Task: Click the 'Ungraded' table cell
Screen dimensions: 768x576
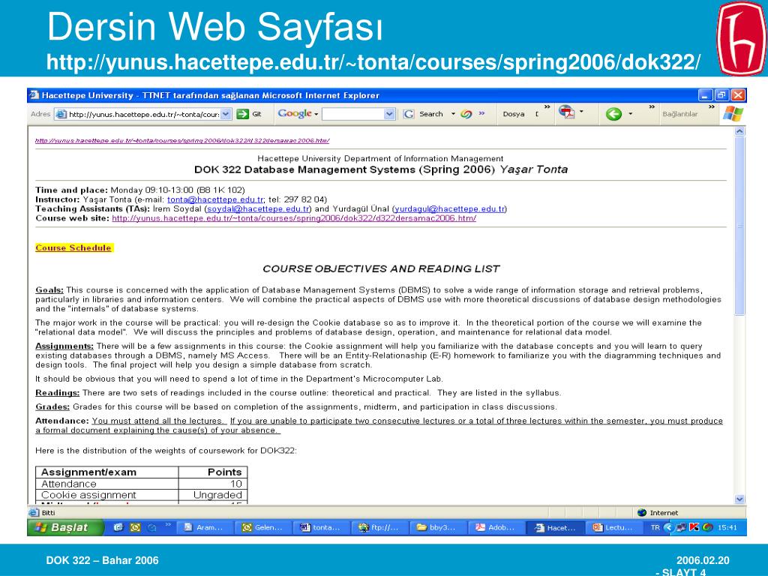Action: [x=213, y=495]
